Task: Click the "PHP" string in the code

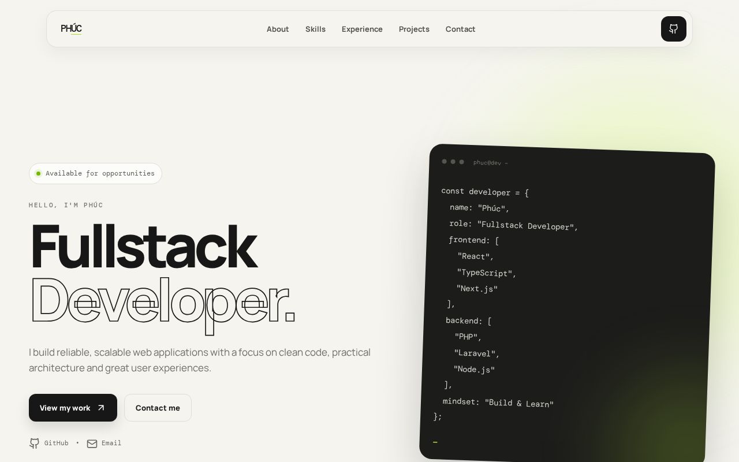Action: [468, 337]
